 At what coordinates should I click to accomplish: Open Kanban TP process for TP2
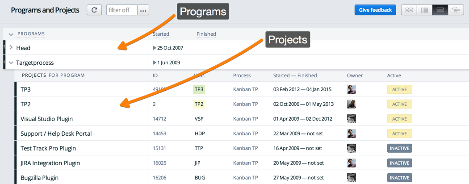246,104
